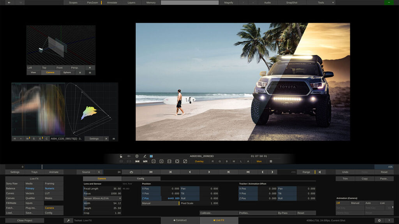
Task: Set camera animation mode to Off
Action: pos(338,203)
